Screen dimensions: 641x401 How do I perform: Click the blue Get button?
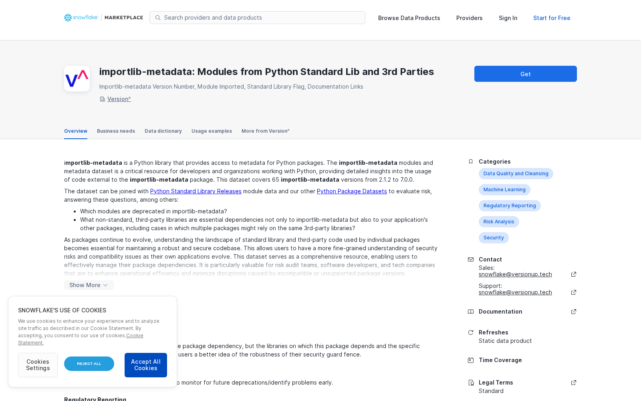pyautogui.click(x=526, y=74)
